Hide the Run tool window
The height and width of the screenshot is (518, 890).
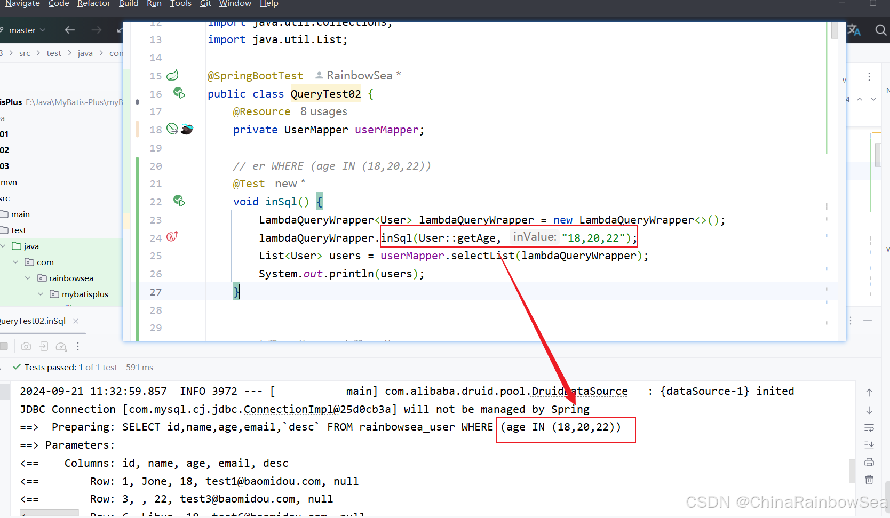tap(868, 321)
